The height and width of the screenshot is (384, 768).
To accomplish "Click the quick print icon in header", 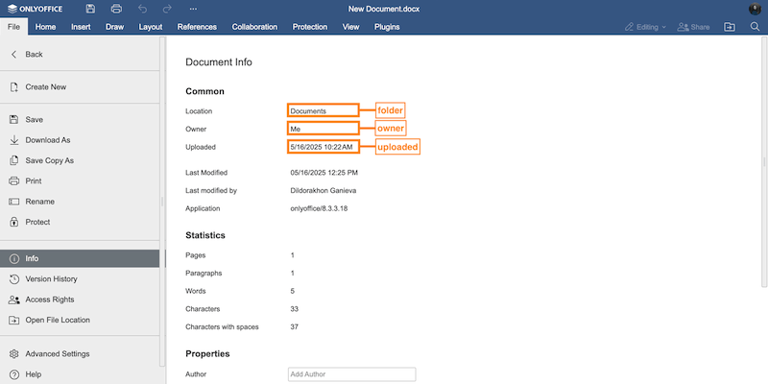I will [115, 9].
